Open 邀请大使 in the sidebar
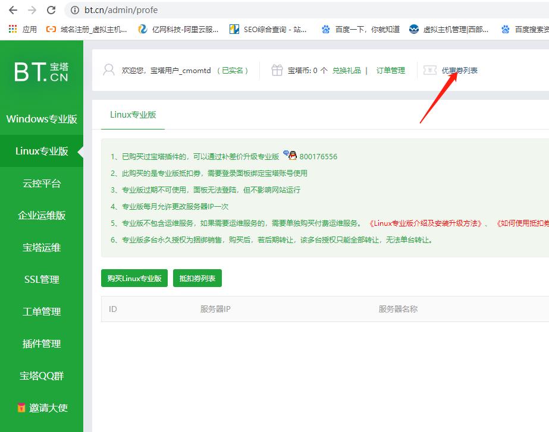 (42, 408)
